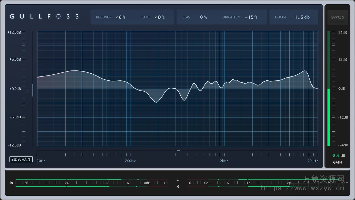Screen dimensions: 355x200
Task: Click the BIAS 0% control
Action: point(194,17)
